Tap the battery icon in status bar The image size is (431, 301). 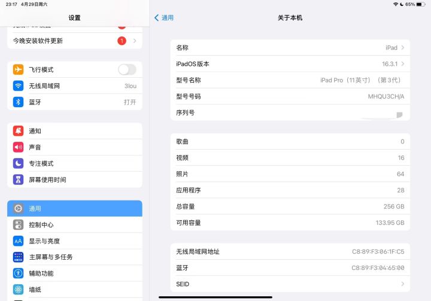pos(421,4)
